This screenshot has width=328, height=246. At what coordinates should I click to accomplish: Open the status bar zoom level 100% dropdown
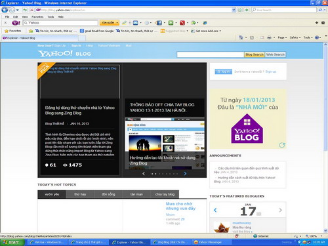[321, 236]
